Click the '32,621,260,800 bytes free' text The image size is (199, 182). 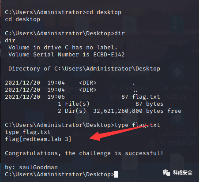(137, 111)
